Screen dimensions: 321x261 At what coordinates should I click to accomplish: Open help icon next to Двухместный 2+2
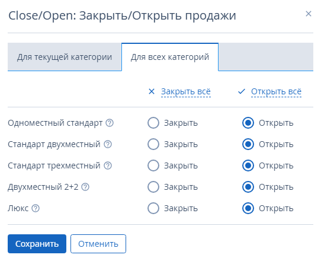pos(85,187)
